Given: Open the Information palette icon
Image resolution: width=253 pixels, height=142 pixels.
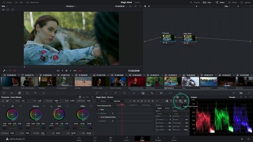Looking at the screenshot, I should pos(249,93).
